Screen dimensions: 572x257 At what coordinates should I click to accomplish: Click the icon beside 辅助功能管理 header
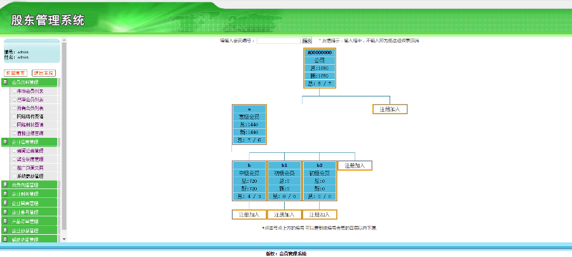coord(5,239)
